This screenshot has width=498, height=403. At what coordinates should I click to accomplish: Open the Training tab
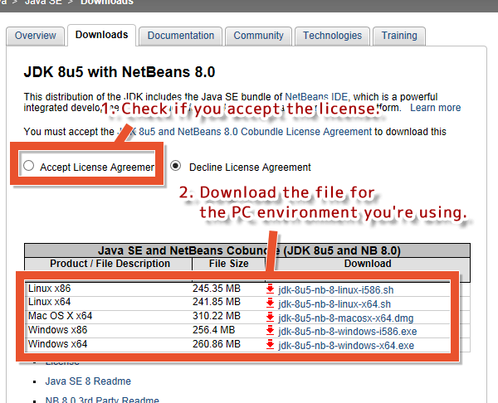point(399,36)
